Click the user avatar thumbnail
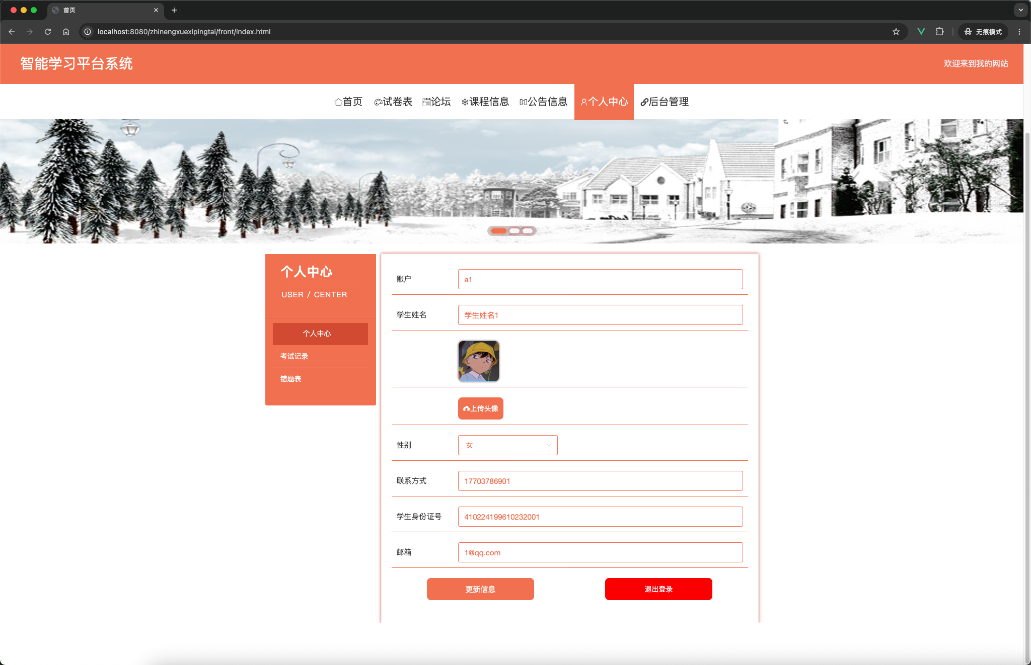 tap(479, 361)
